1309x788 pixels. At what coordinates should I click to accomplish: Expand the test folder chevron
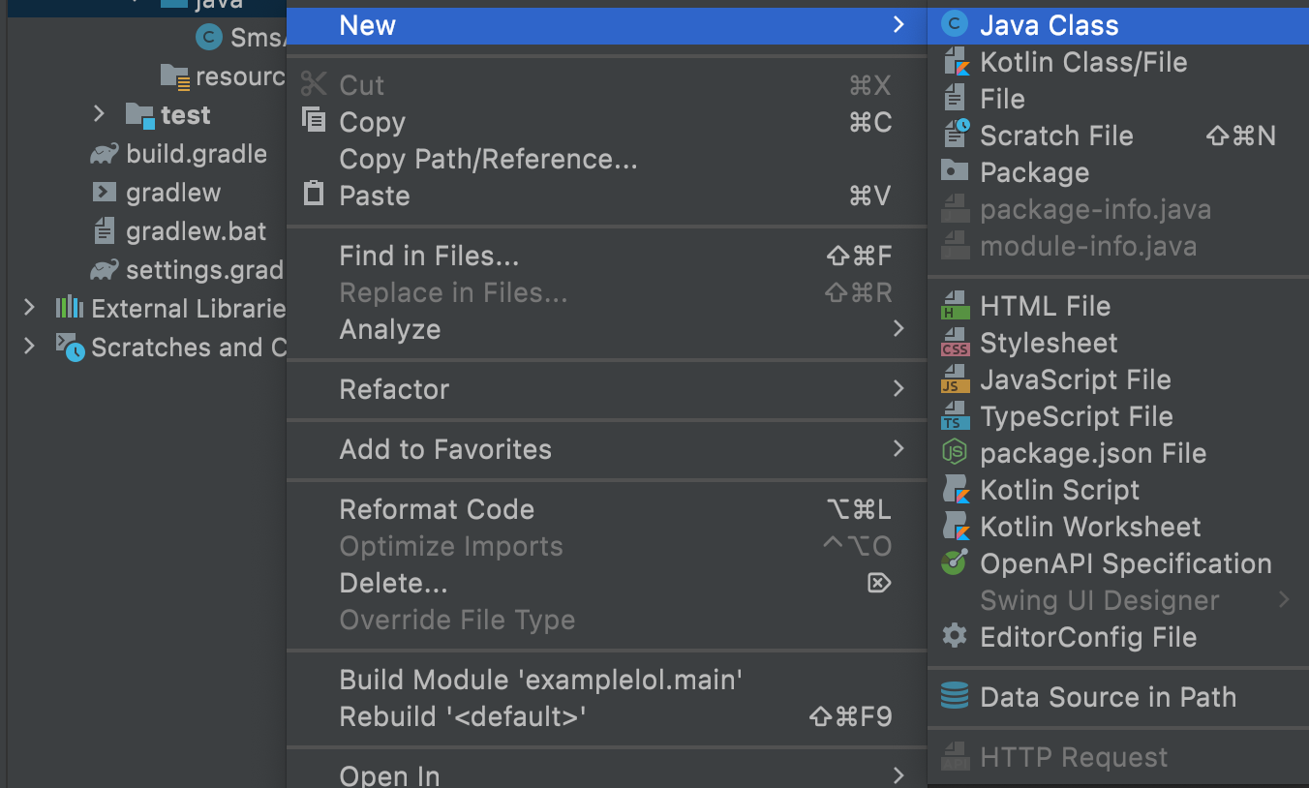tap(98, 114)
